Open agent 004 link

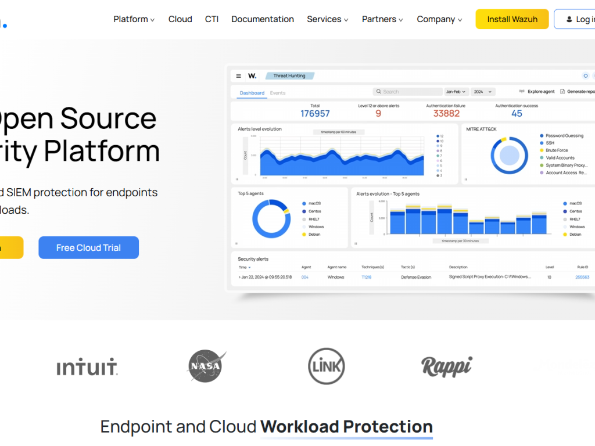(x=304, y=277)
